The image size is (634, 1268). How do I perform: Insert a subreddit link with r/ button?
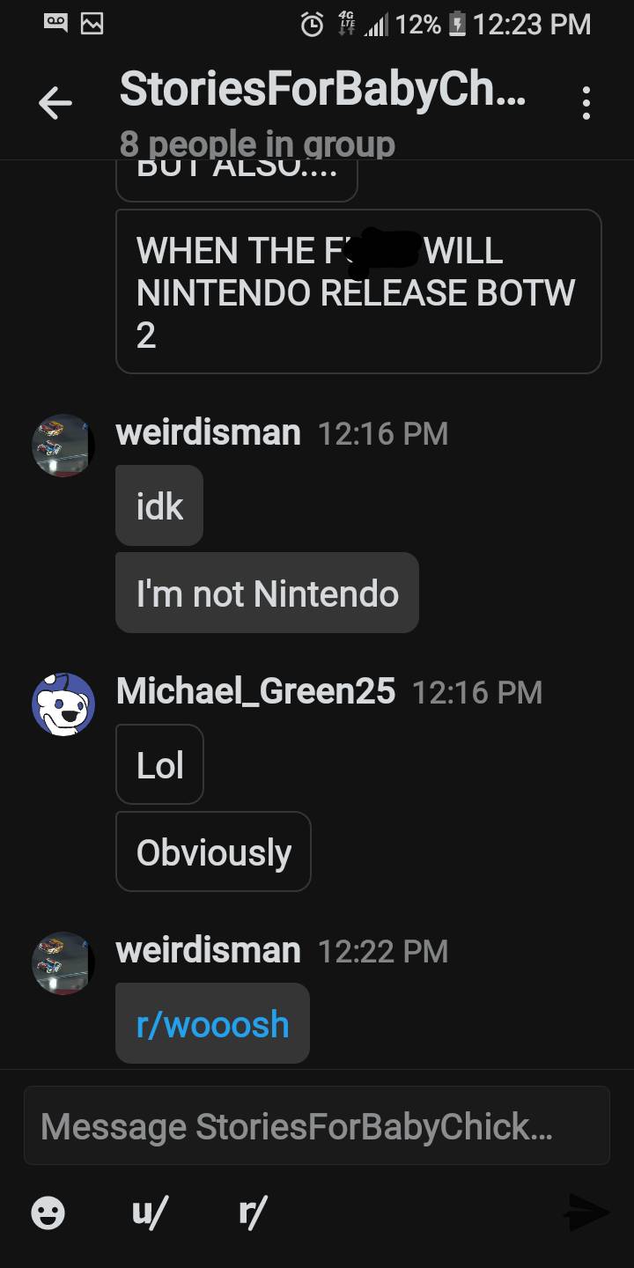(253, 1213)
